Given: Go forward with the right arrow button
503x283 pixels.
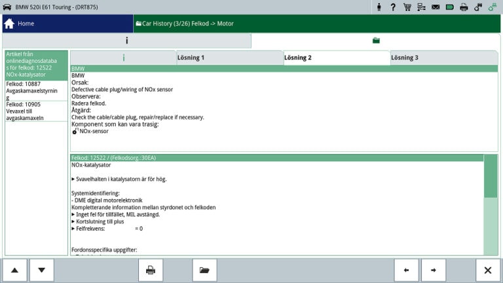Looking at the screenshot, I should [x=434, y=270].
